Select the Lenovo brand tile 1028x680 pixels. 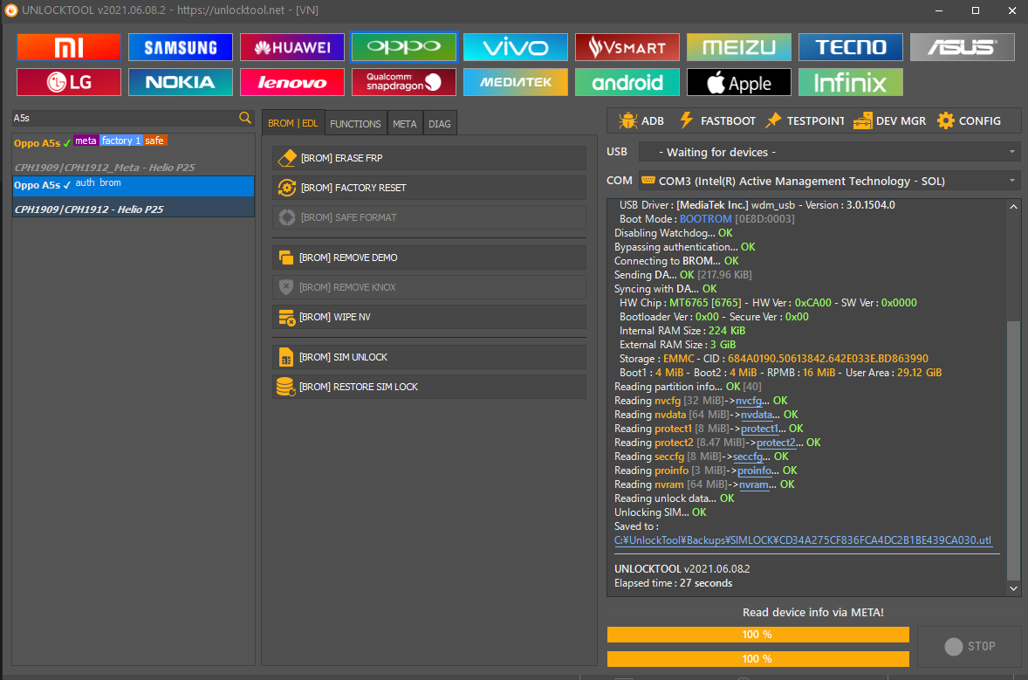[x=292, y=82]
